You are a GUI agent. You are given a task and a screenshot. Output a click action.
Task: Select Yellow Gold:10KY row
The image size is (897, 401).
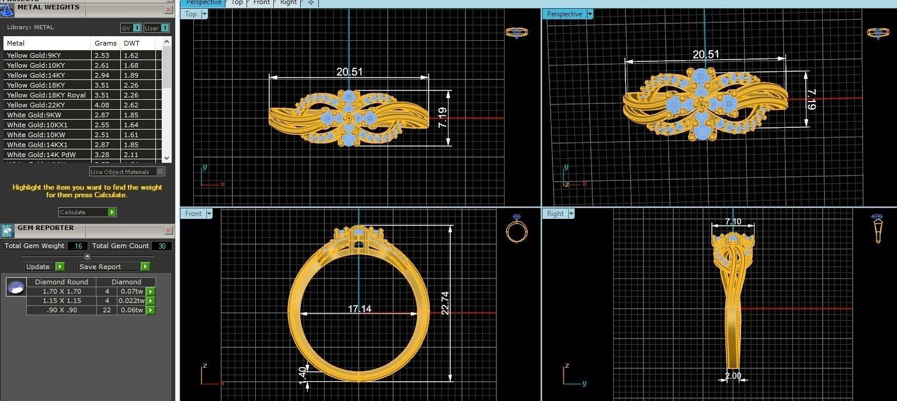(x=83, y=65)
